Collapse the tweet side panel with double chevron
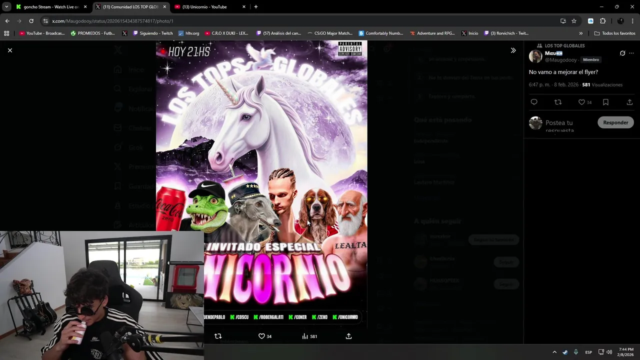 (x=513, y=50)
